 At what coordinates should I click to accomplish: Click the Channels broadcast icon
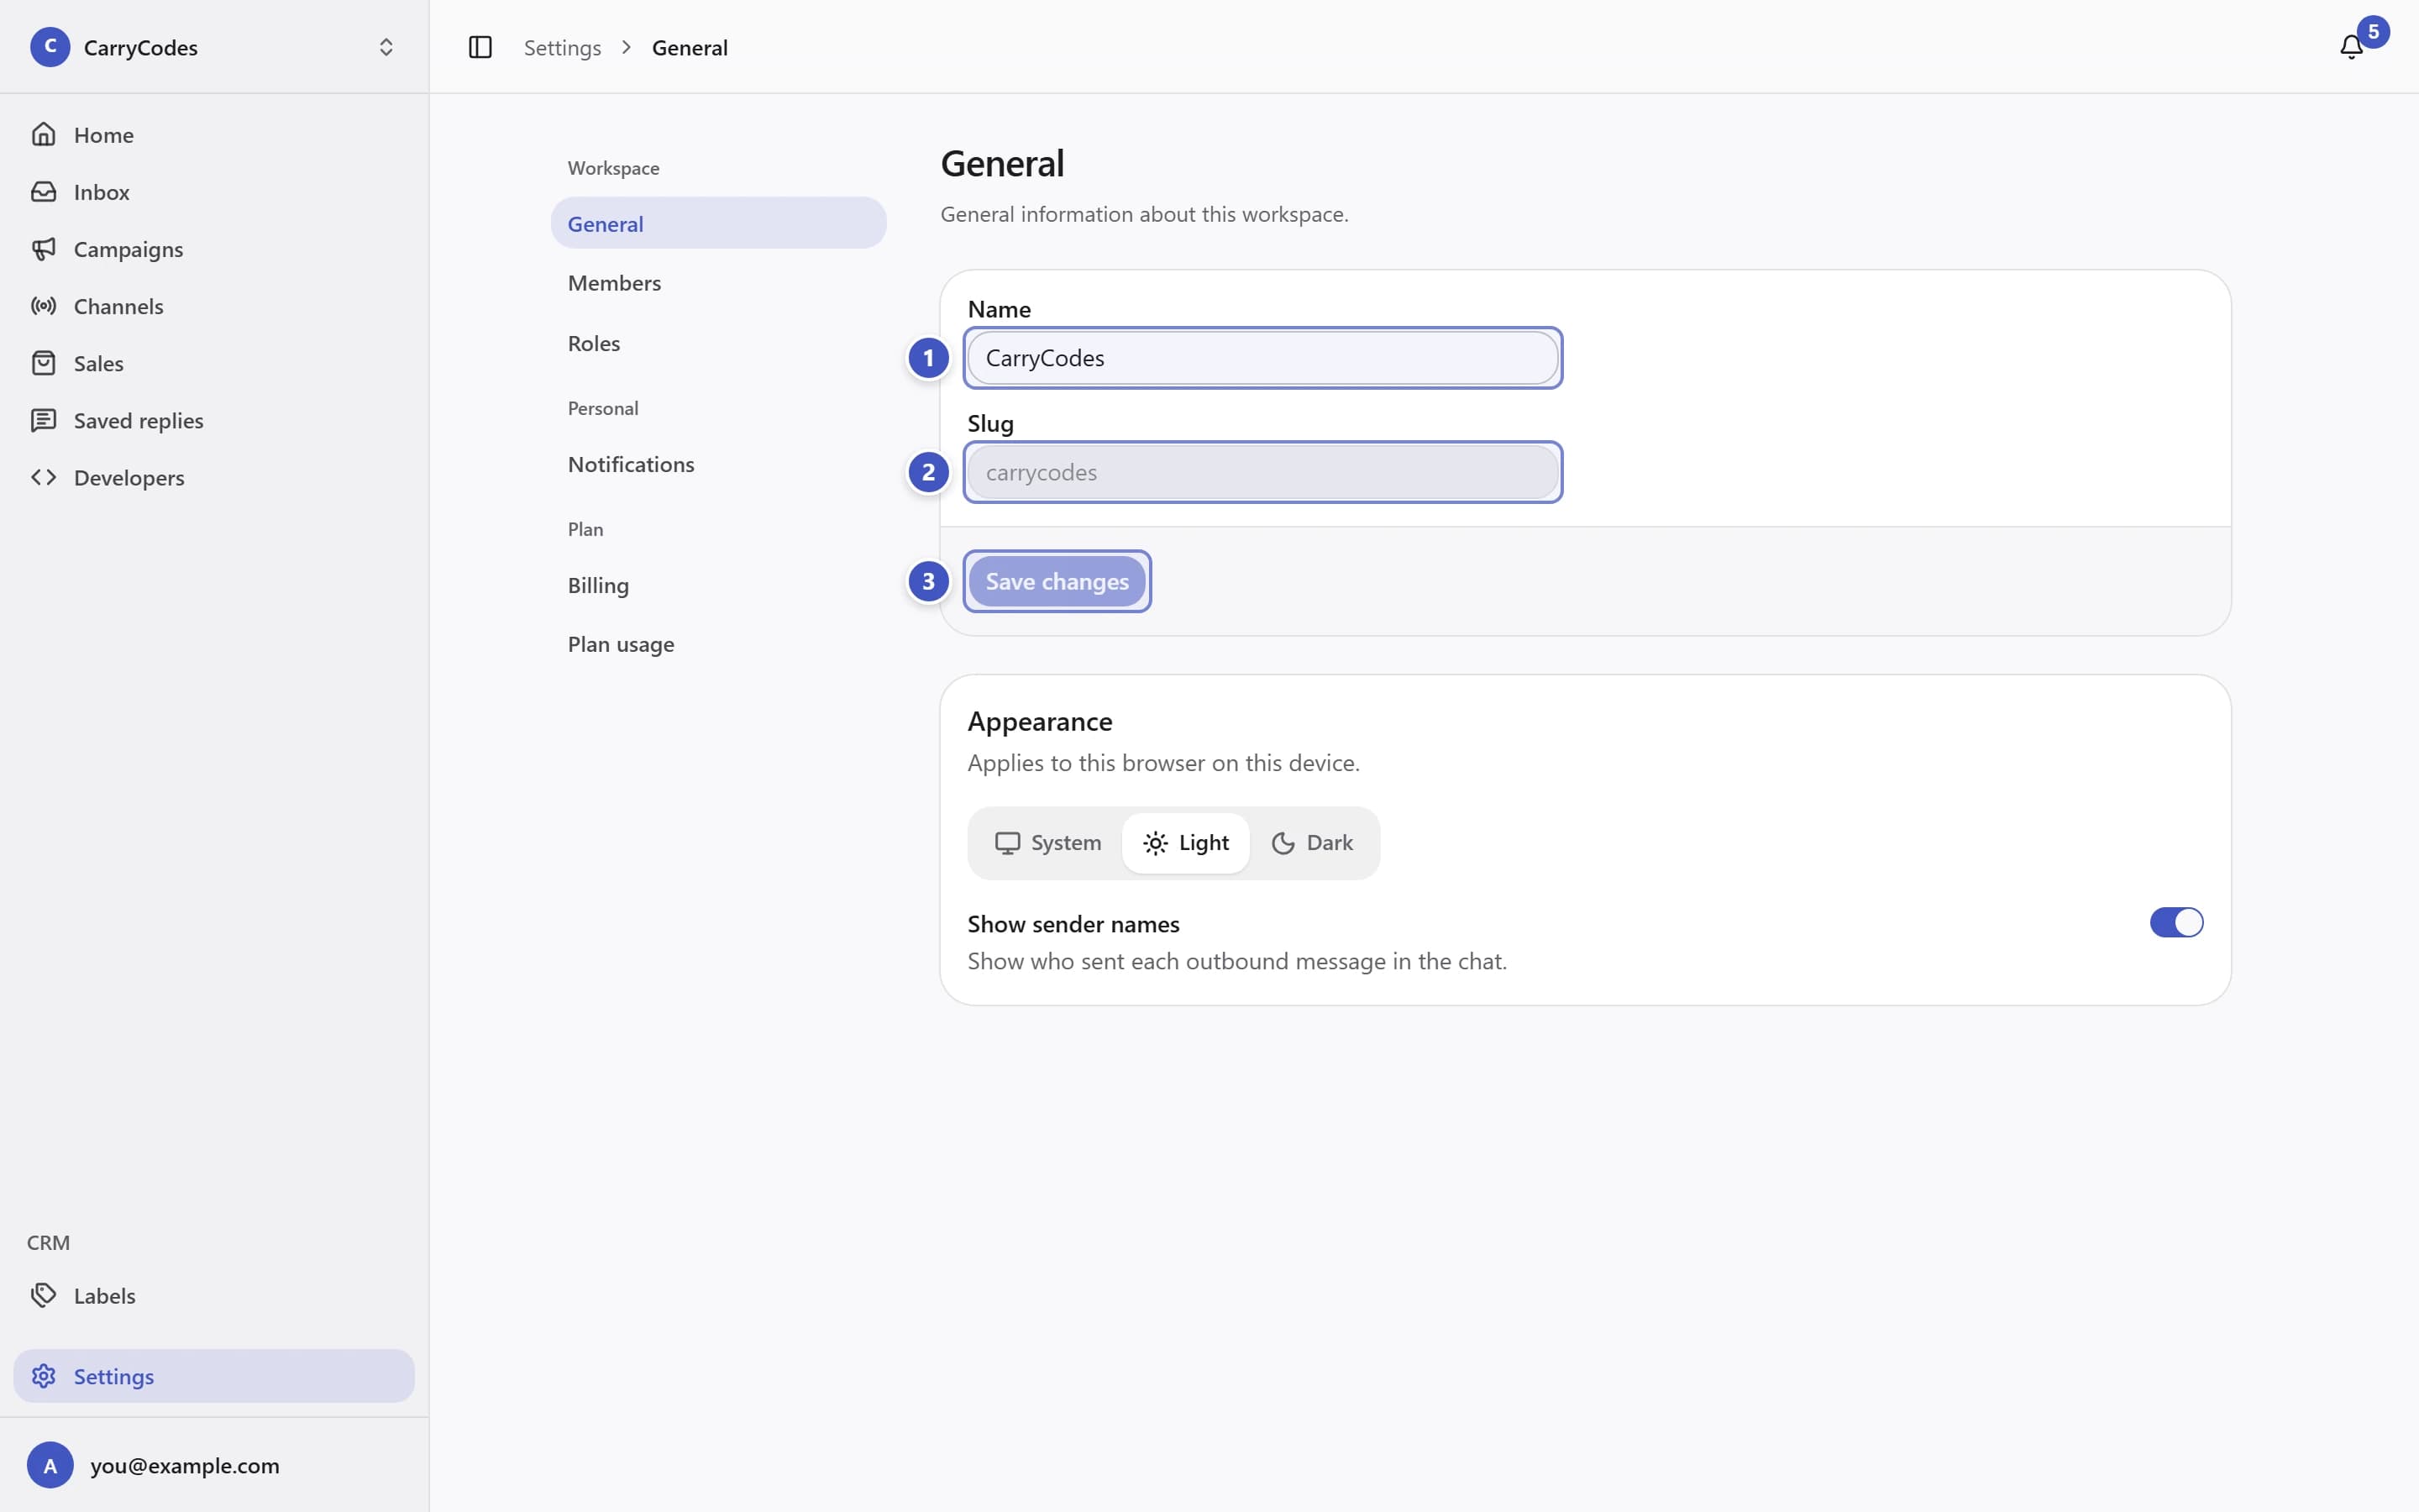click(x=43, y=306)
